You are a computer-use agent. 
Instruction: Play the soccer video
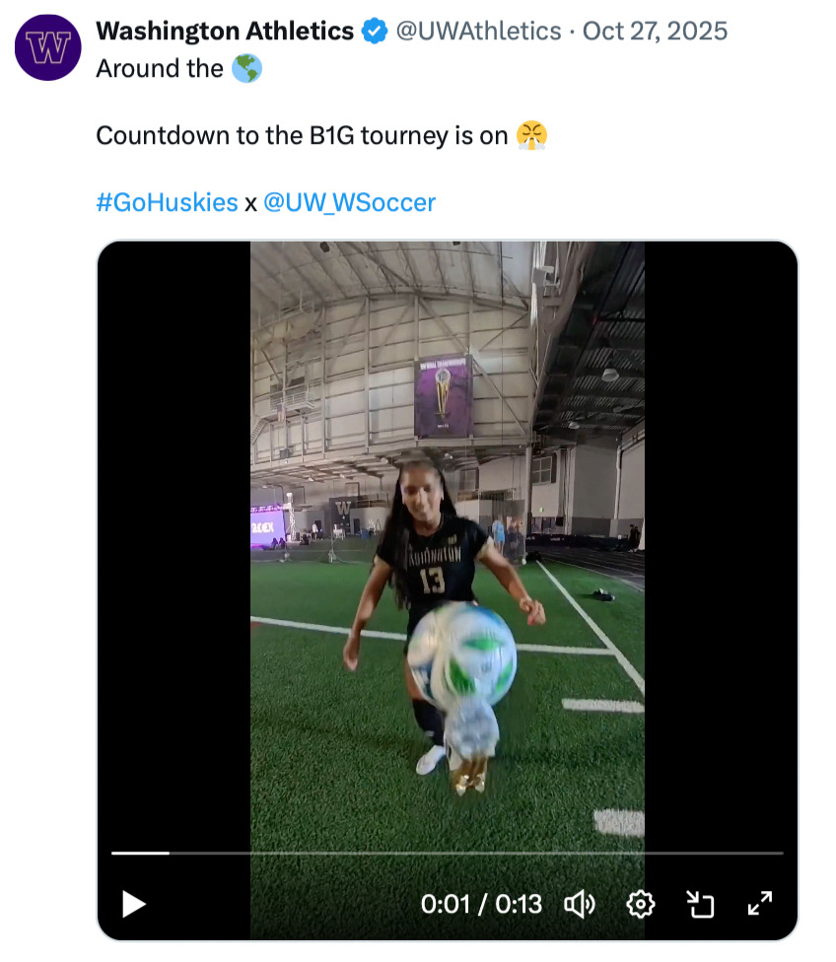134,903
